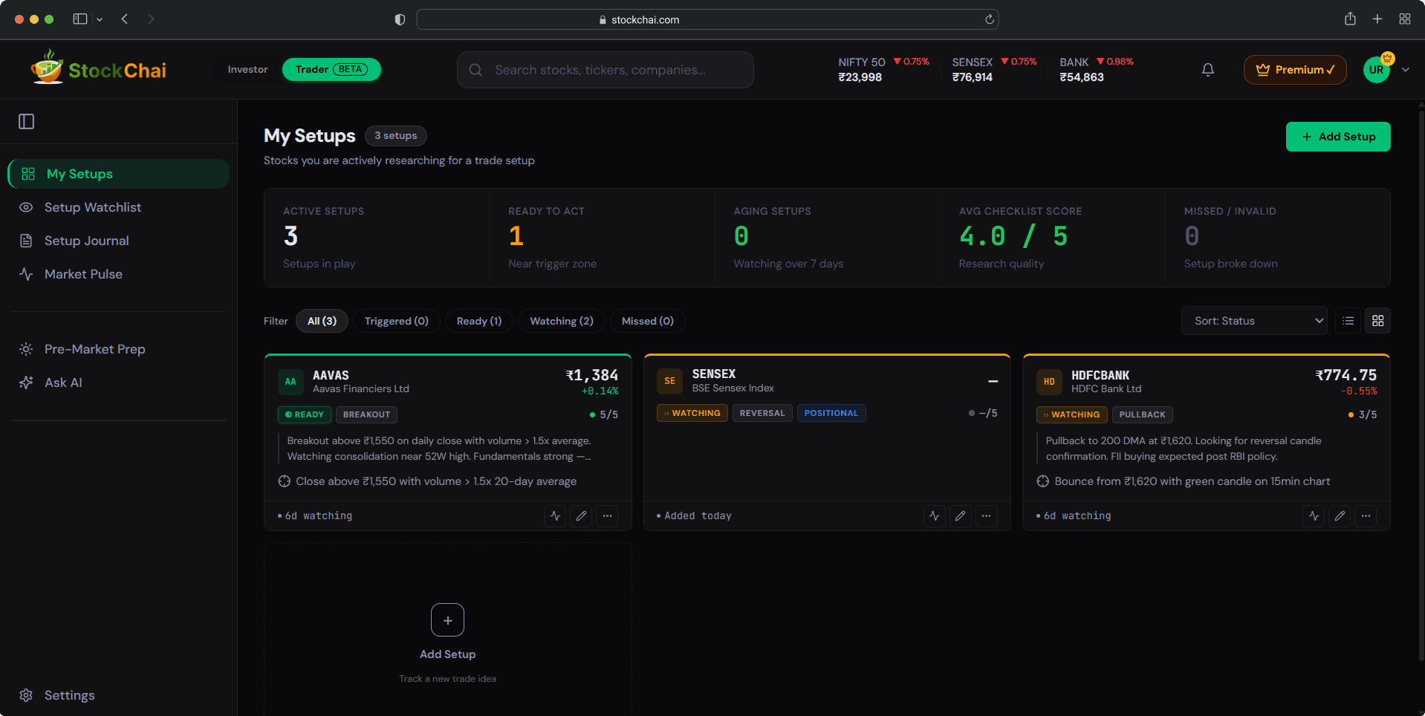Screen dimensions: 1425x716
Task: Select Trader BETA mode
Action: pos(331,70)
